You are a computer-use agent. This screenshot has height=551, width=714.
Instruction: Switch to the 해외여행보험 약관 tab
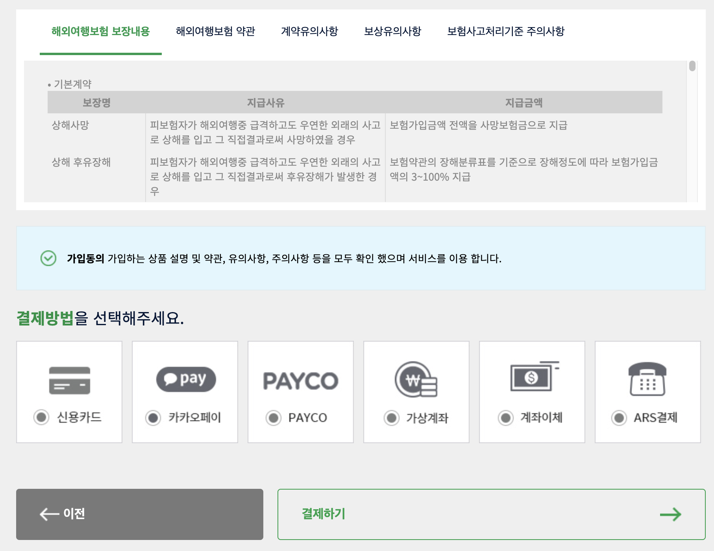215,31
